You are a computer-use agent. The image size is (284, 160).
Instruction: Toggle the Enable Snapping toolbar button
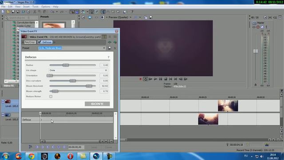pos(72,12)
